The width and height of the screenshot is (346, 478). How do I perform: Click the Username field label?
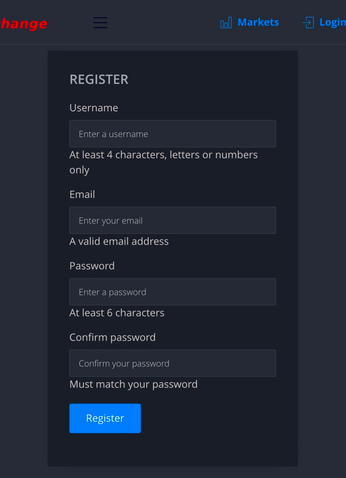tap(94, 108)
